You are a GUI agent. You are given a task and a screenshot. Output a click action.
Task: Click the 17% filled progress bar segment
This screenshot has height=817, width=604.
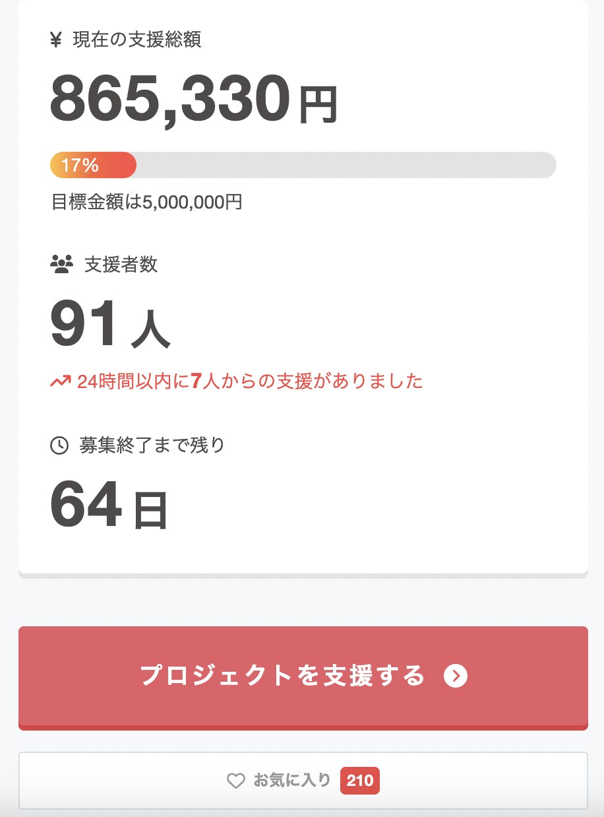pyautogui.click(x=93, y=165)
